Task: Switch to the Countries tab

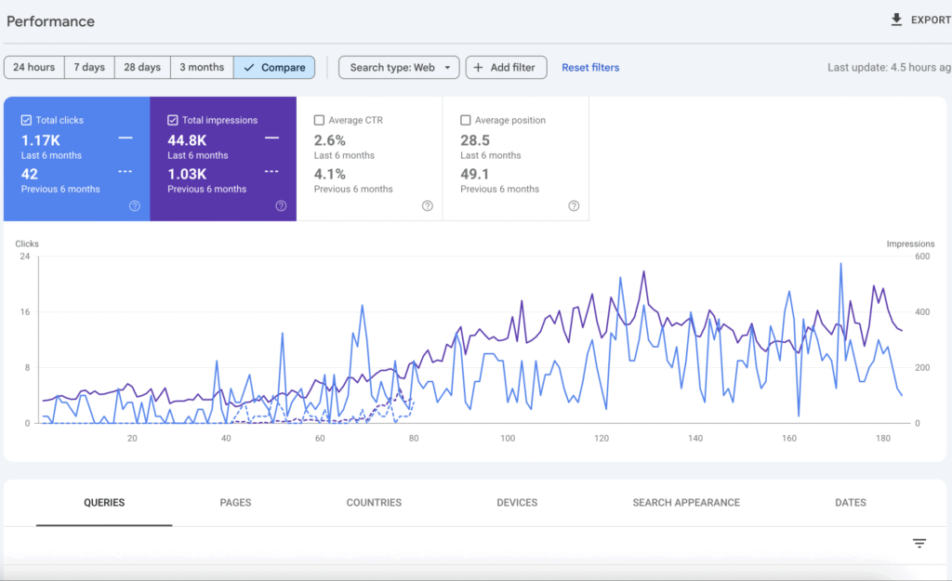Action: click(x=374, y=503)
